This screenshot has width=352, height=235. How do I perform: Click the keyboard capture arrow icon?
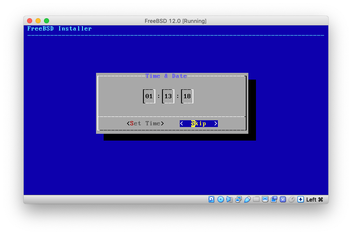[300, 199]
